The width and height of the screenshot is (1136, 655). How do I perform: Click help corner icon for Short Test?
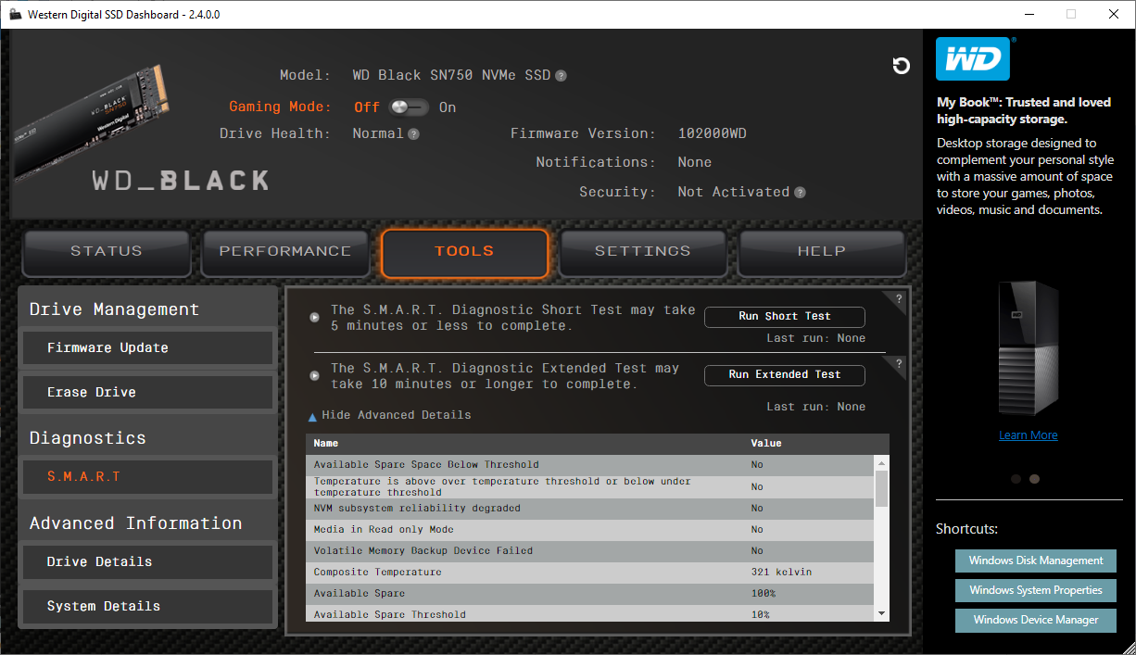pyautogui.click(x=898, y=298)
